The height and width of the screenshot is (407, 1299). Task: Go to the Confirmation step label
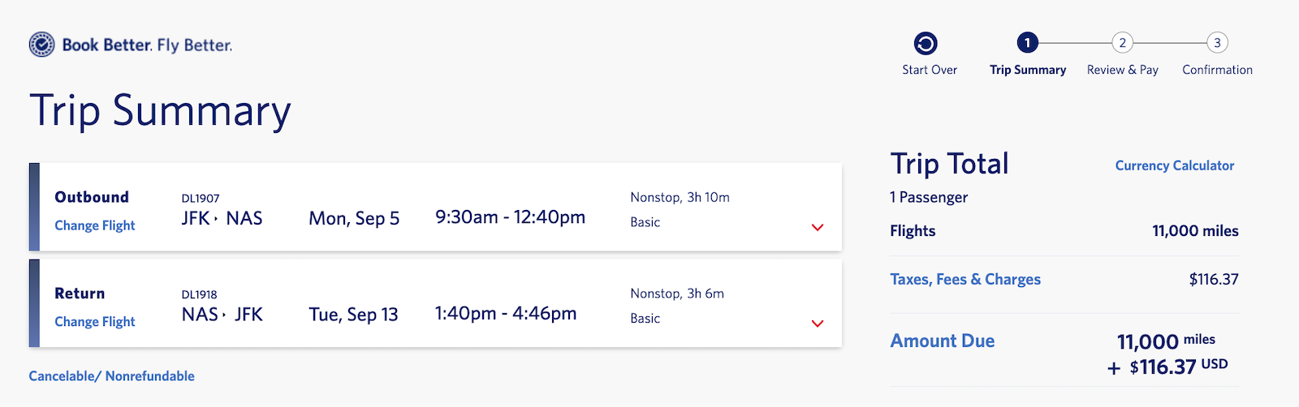pos(1217,70)
